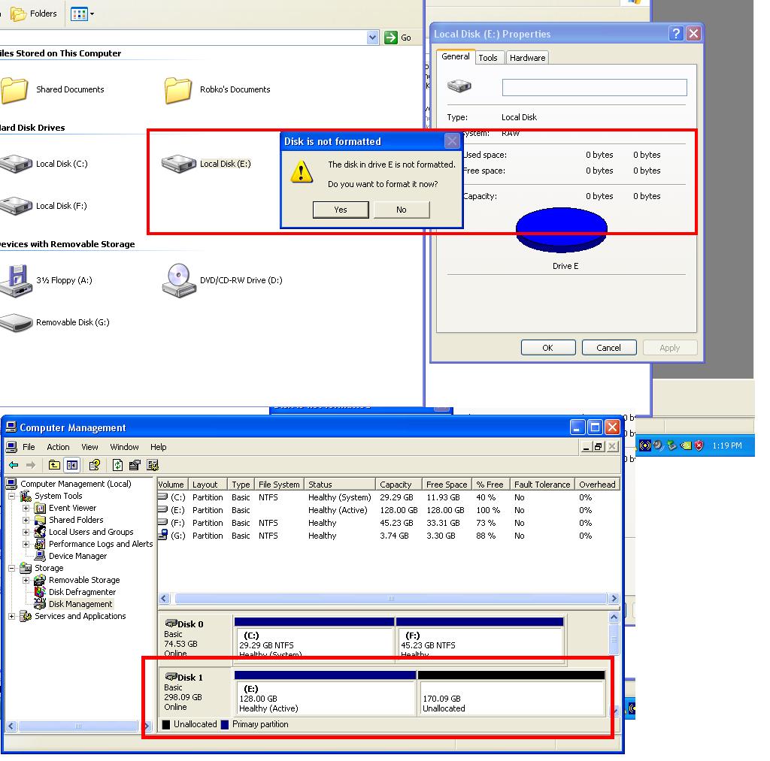Click the Back arrow in Computer Management toolbar
This screenshot has width=770, height=761.
(14, 465)
